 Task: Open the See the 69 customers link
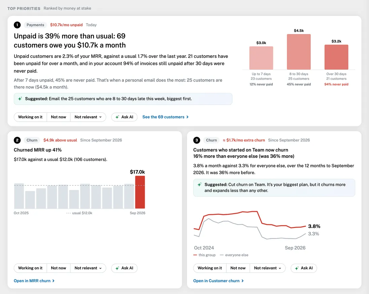coord(165,117)
